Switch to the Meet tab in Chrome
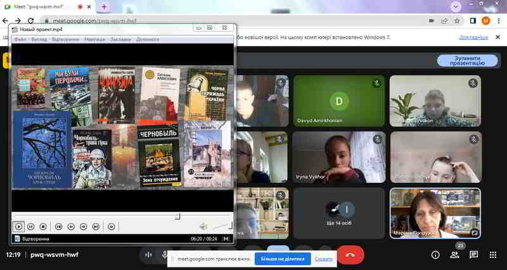This screenshot has height=270, width=507. [47, 7]
